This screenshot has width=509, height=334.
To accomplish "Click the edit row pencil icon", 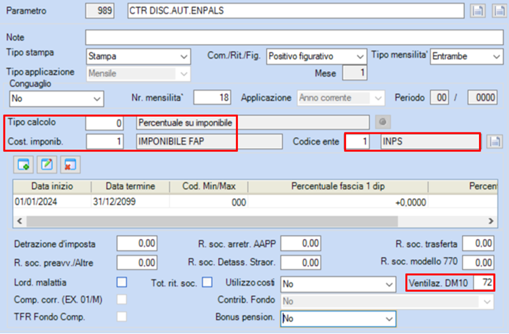I will [47, 165].
